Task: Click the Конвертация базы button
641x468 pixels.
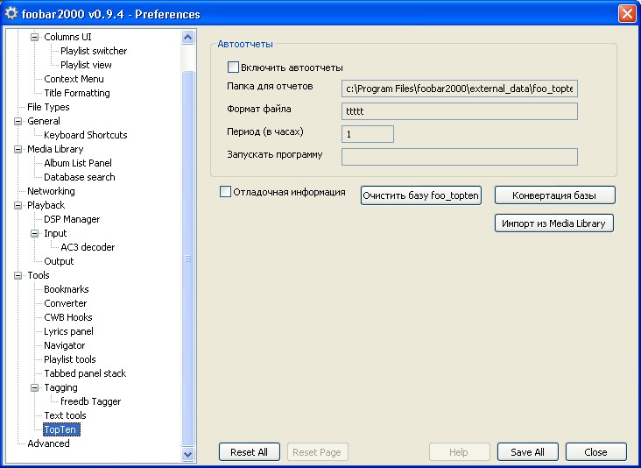Action: [x=554, y=195]
